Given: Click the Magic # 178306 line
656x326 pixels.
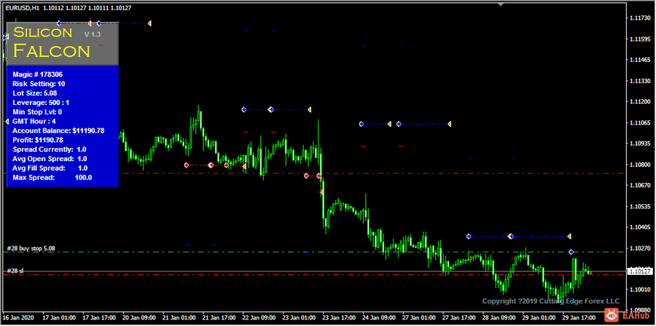Looking at the screenshot, I should point(38,74).
